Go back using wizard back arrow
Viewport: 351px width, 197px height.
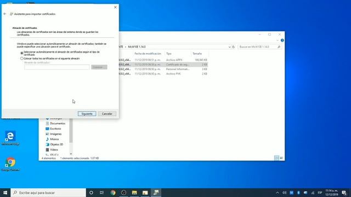point(5,14)
